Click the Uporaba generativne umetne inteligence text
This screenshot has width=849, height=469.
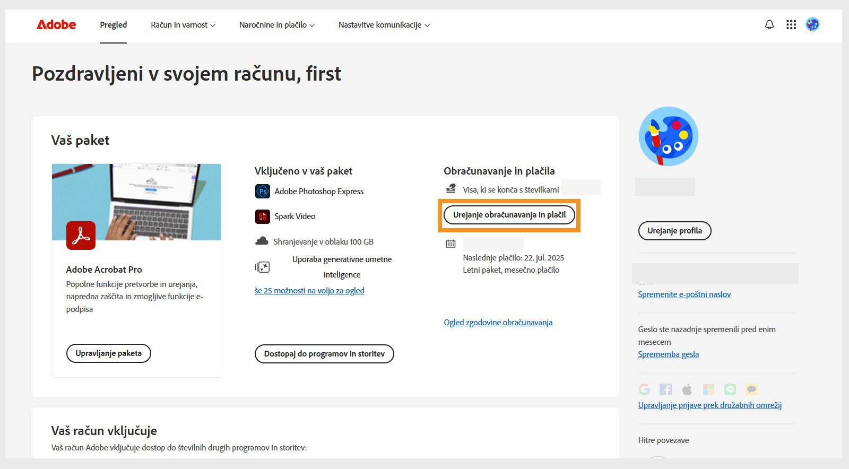[342, 267]
